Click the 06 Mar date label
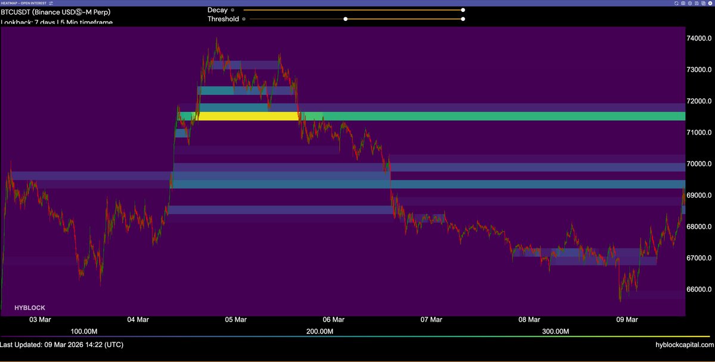Viewport: 715px width, 362px height. click(x=334, y=320)
